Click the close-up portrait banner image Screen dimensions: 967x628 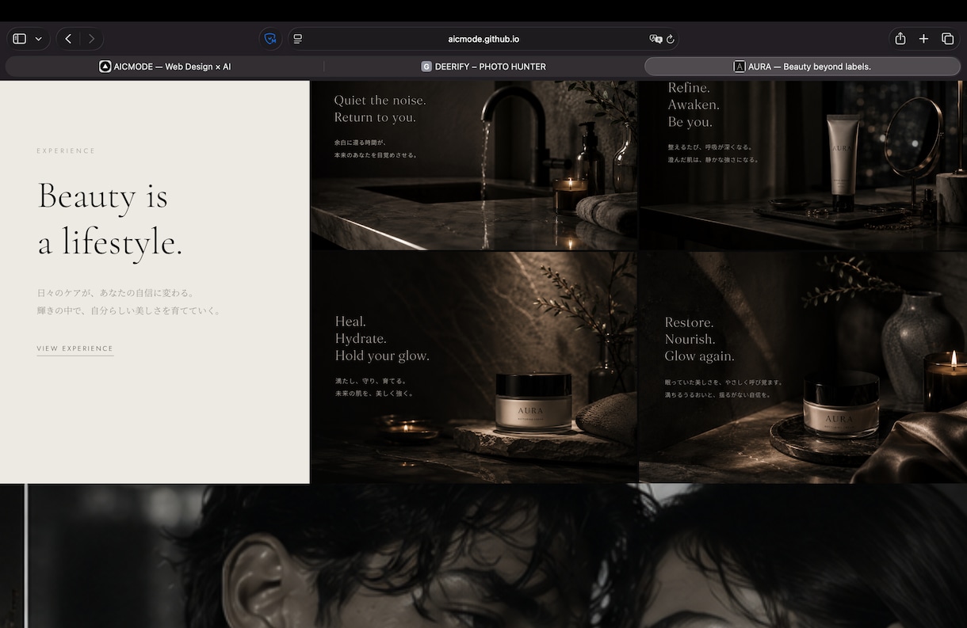(x=483, y=556)
